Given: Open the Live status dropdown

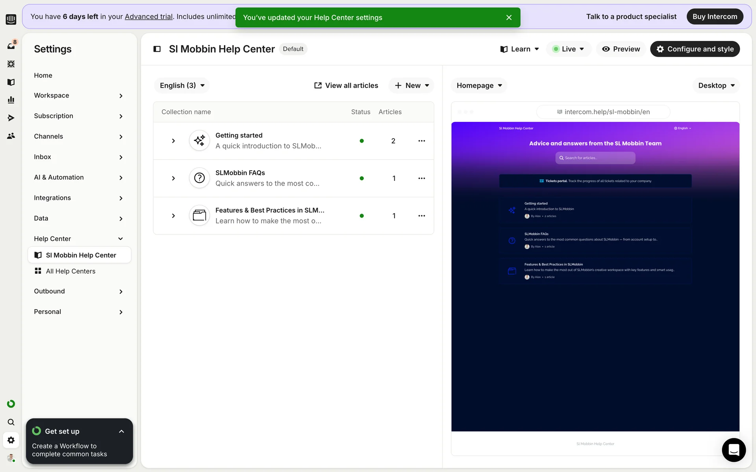Looking at the screenshot, I should pos(568,49).
